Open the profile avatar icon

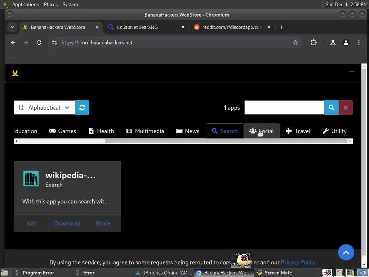tap(346, 43)
